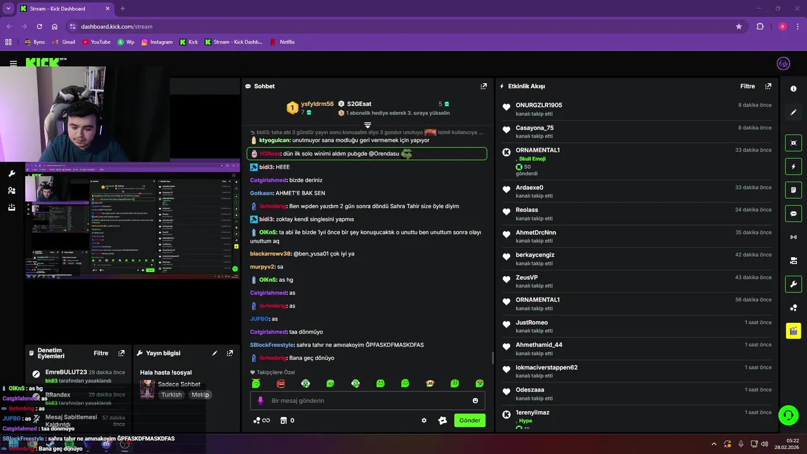The width and height of the screenshot is (807, 454).
Task: Click the stream preview thumbnail
Action: pos(132,220)
